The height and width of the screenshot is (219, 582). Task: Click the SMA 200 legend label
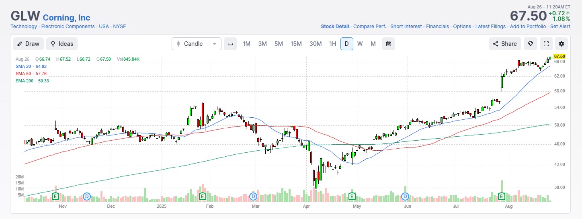click(24, 81)
